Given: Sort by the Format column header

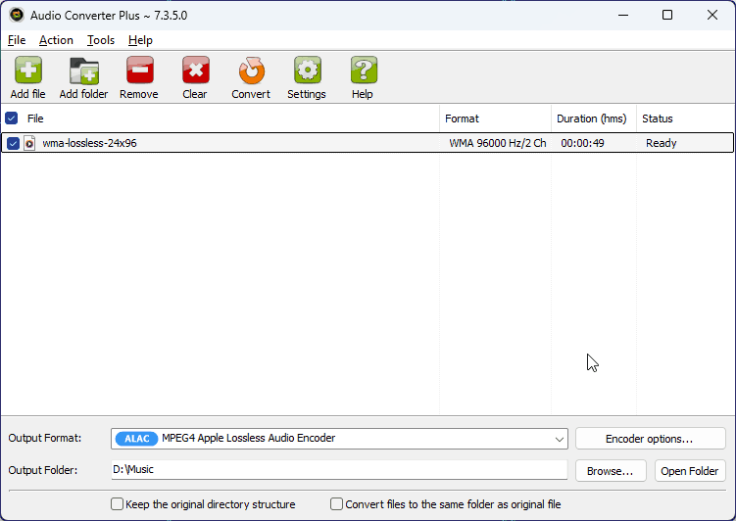Looking at the screenshot, I should click(x=495, y=118).
